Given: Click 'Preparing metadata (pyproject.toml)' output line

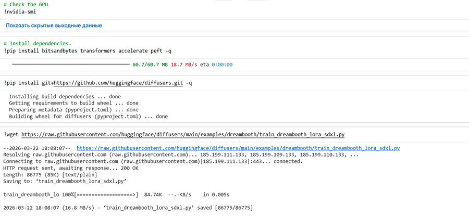Looking at the screenshot, I should click(x=73, y=110).
